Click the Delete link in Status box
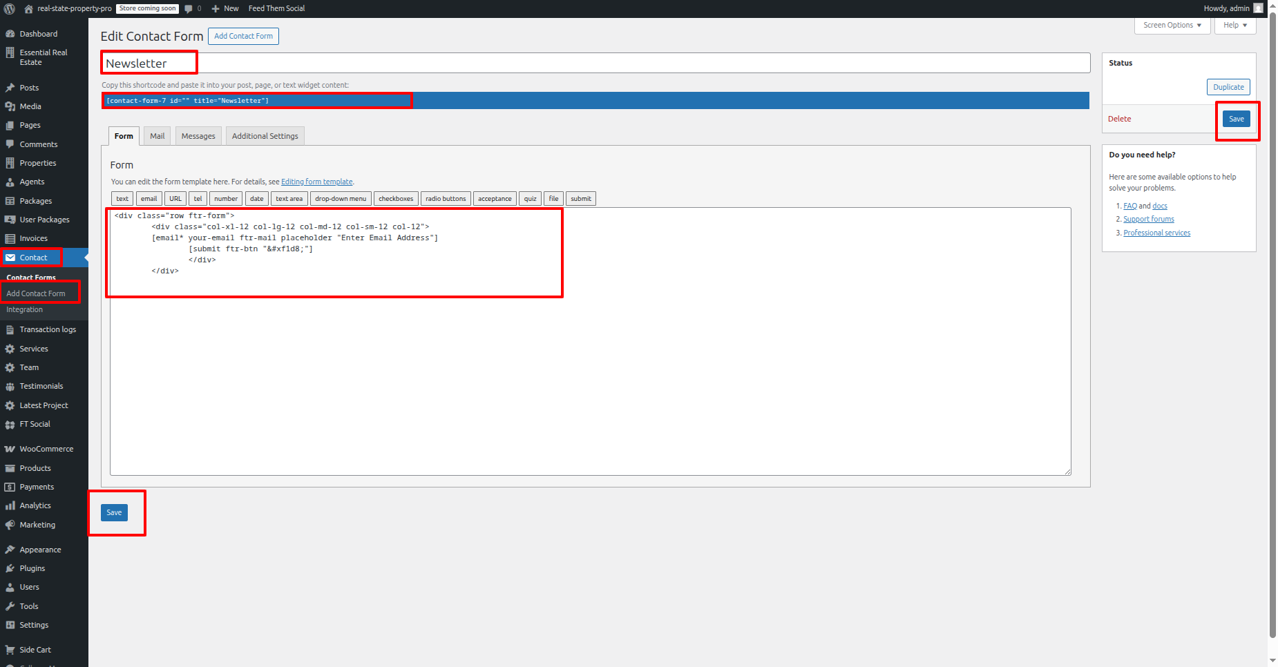Viewport: 1278px width, 667px height. 1119,119
